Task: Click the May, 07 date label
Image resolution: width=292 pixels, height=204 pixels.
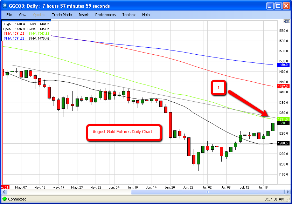Action: pyautogui.click(x=21, y=187)
